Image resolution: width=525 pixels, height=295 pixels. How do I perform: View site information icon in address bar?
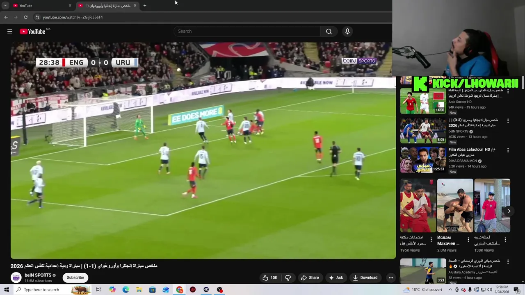37,17
